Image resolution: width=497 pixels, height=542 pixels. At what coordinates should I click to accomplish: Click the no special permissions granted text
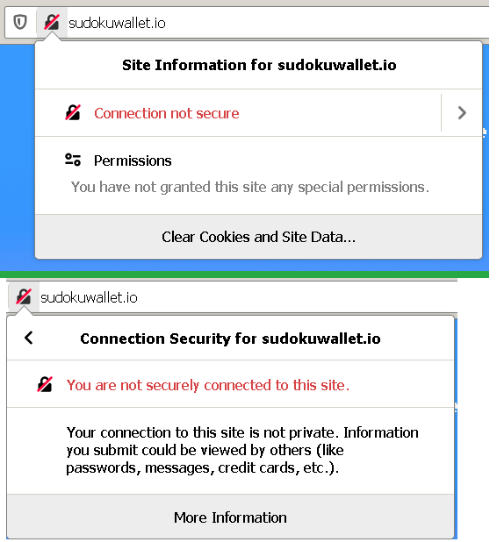click(250, 187)
